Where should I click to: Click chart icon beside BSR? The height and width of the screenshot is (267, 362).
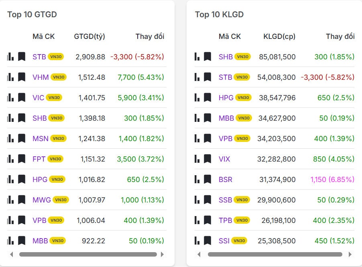[197, 179]
